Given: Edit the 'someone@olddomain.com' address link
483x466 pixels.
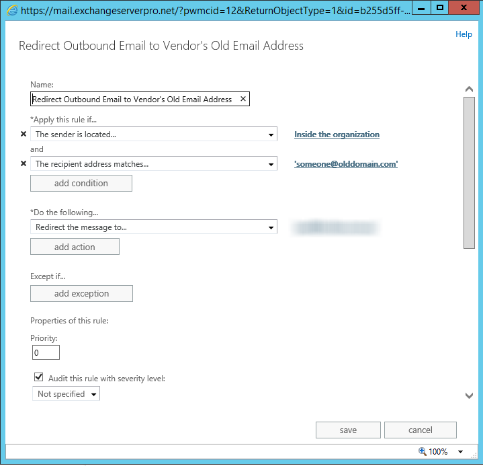Looking at the screenshot, I should 345,164.
